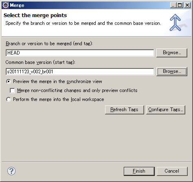This screenshot has height=182, width=193.
Task: Click the s20111123_v002_br001 start tag field
Action: pyautogui.click(x=80, y=72)
